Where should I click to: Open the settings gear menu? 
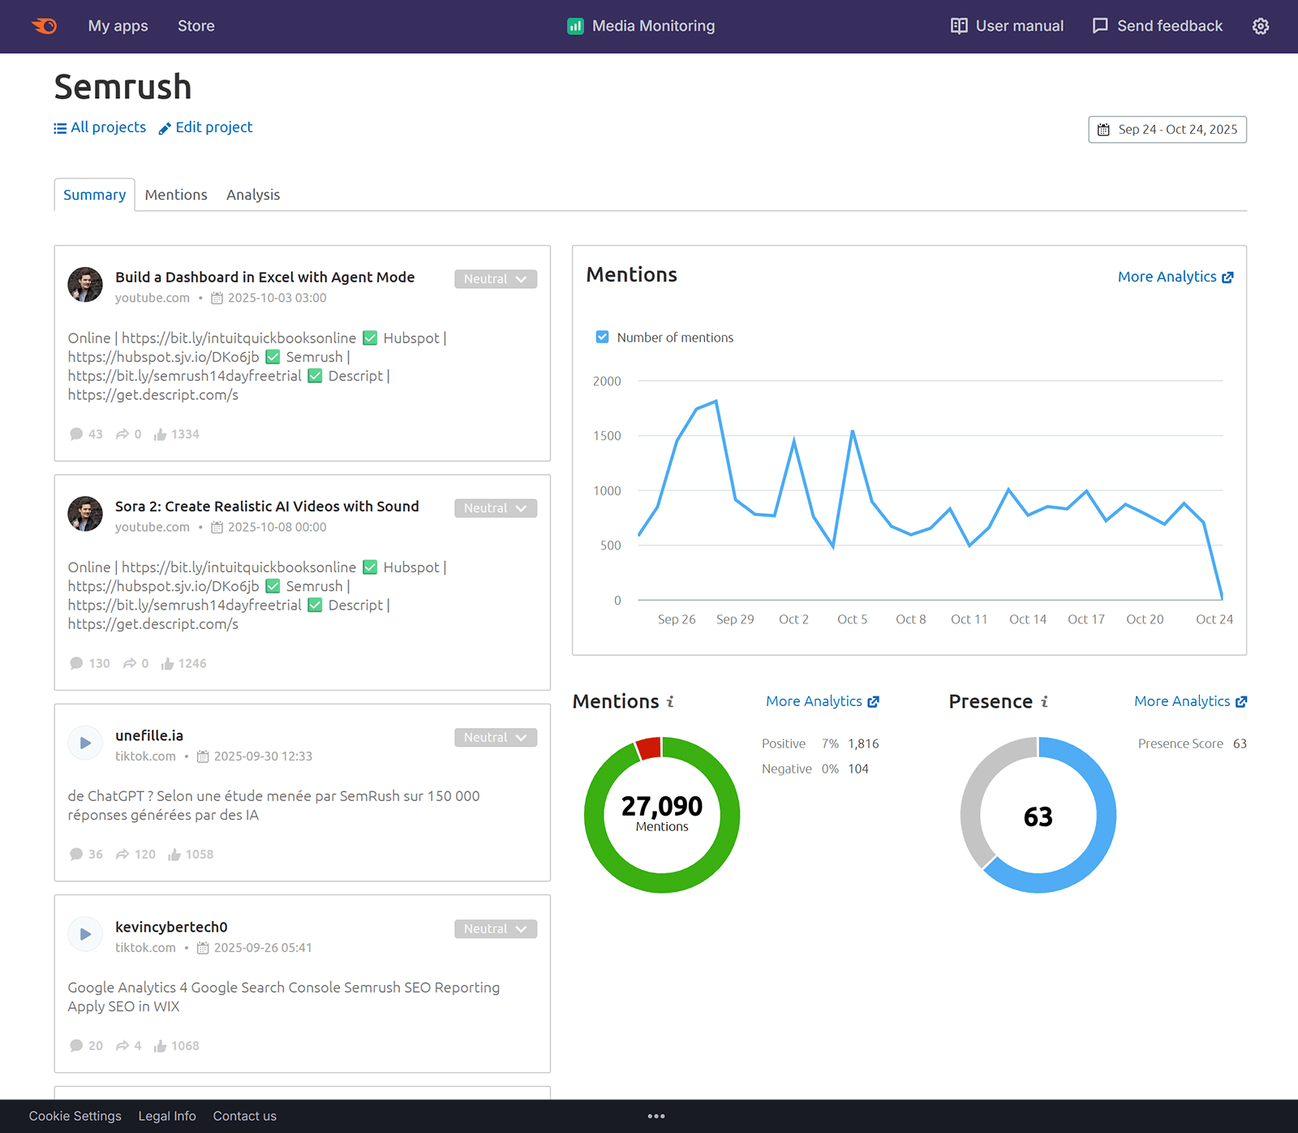coord(1260,26)
